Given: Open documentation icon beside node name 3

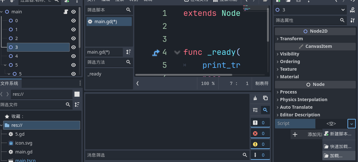Looking at the screenshot, I should click(x=352, y=10).
